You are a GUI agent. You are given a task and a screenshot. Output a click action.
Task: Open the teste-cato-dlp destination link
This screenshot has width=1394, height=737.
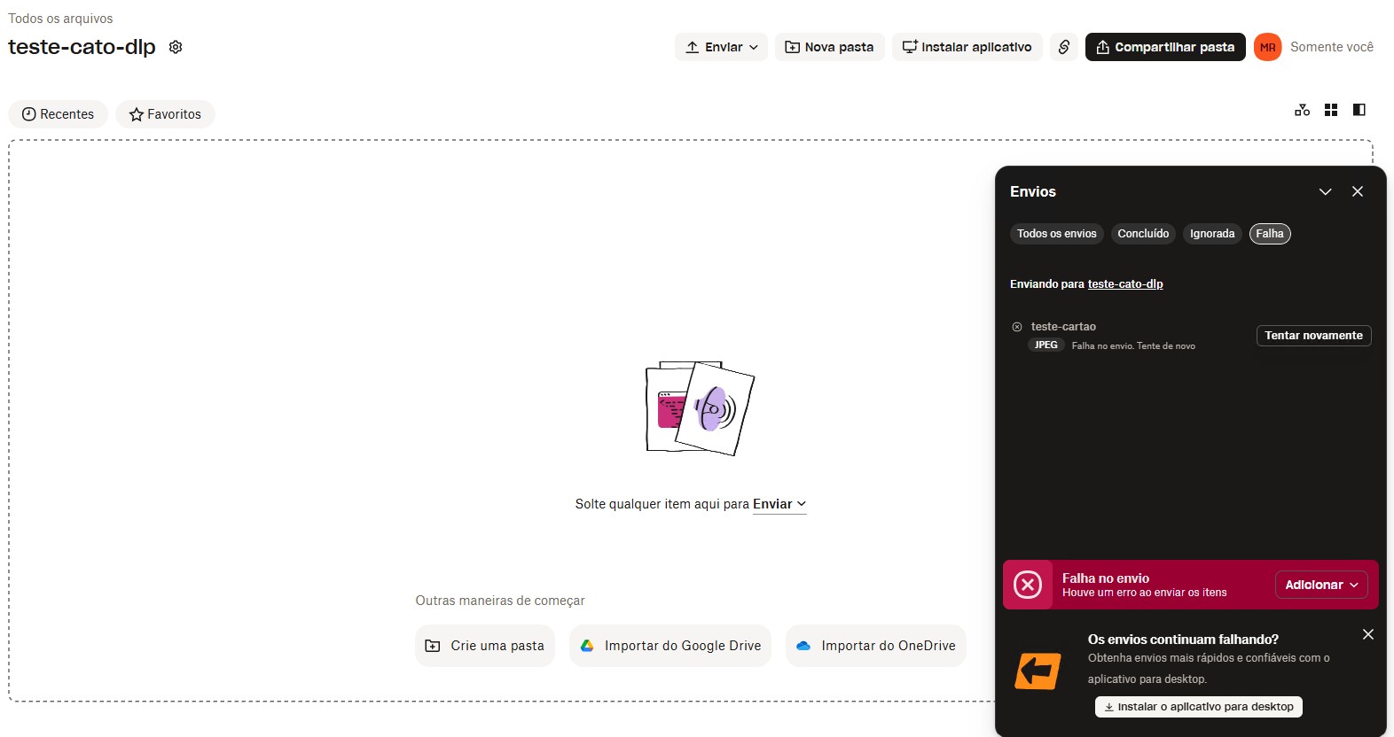(x=1124, y=284)
